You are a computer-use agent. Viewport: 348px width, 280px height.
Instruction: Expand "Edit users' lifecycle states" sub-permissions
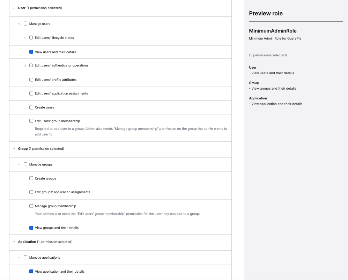[25, 37]
